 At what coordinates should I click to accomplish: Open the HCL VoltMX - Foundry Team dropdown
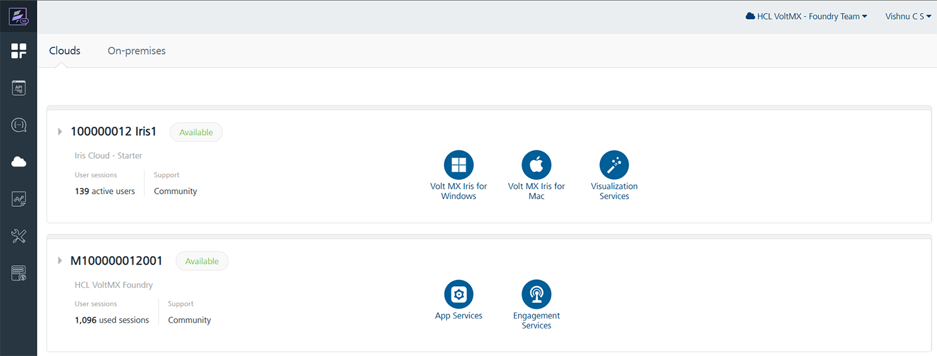pos(806,17)
